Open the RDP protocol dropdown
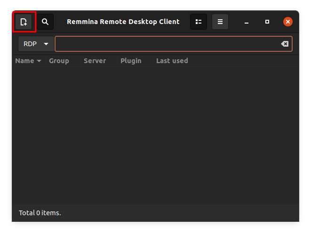The image size is (311, 235). click(x=36, y=44)
